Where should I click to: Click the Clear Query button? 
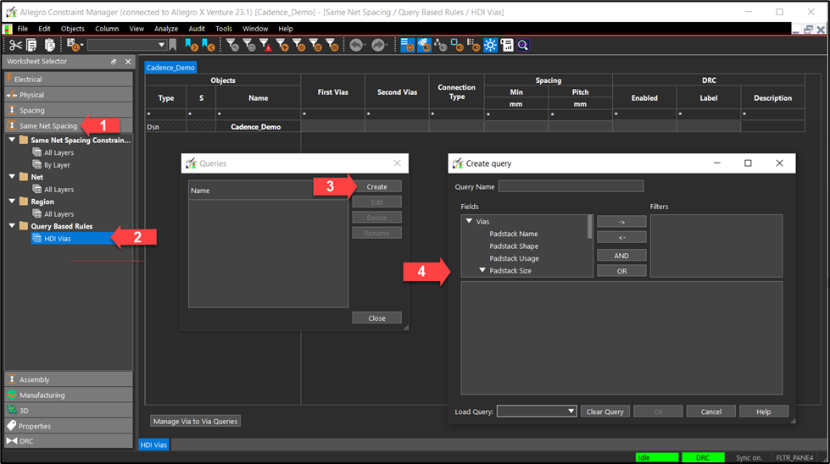click(605, 412)
